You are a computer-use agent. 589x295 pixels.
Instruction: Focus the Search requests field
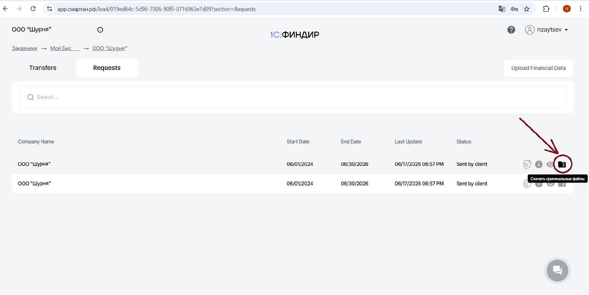293,97
